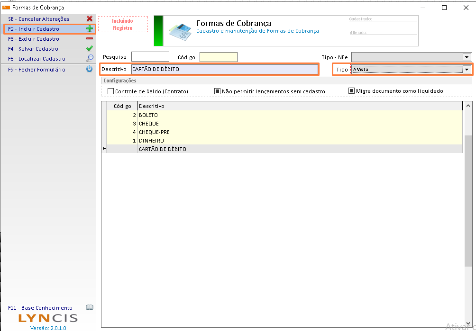Click the red X cancel changes icon
Viewport: 476px width, 331px height.
click(89, 19)
